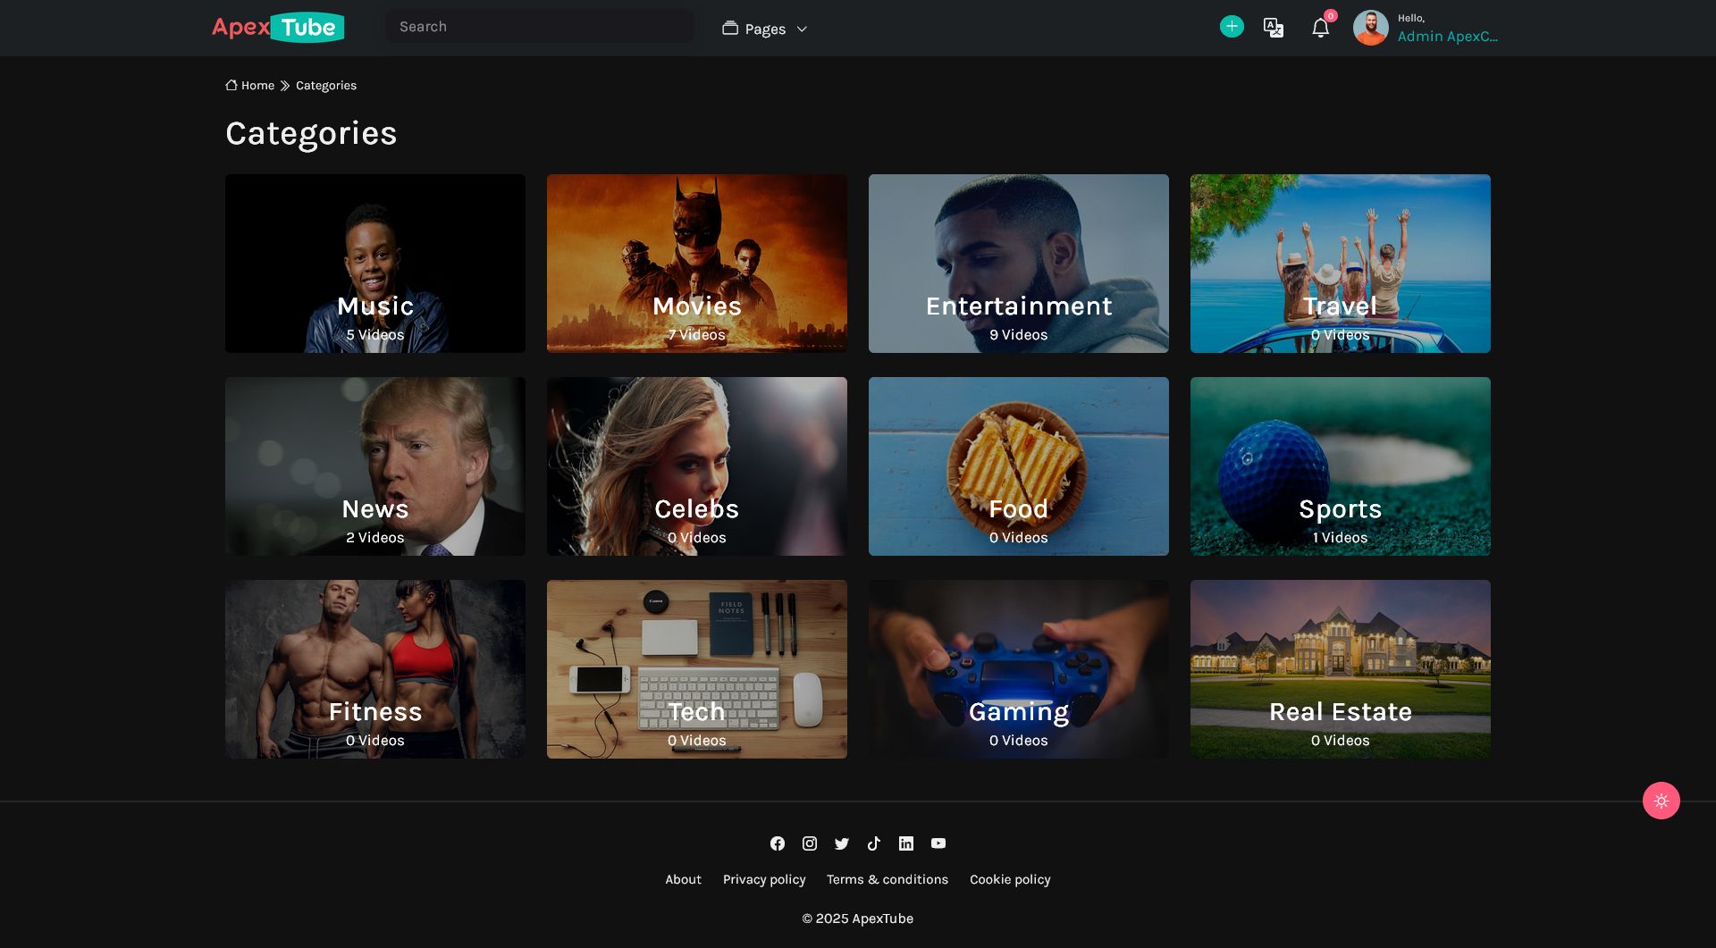Image resolution: width=1716 pixels, height=948 pixels.
Task: Go to Home breadcrumb link
Action: coord(257,86)
